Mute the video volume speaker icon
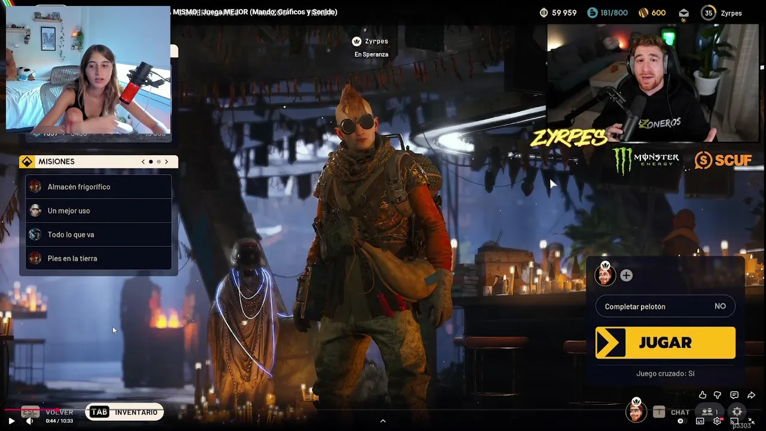 coord(29,421)
